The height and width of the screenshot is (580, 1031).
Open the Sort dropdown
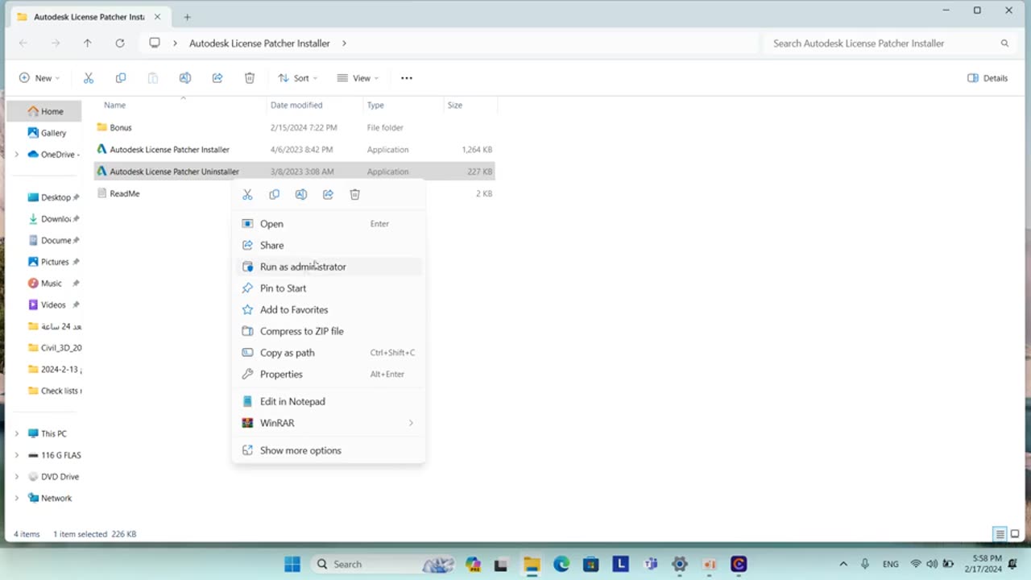coord(297,78)
